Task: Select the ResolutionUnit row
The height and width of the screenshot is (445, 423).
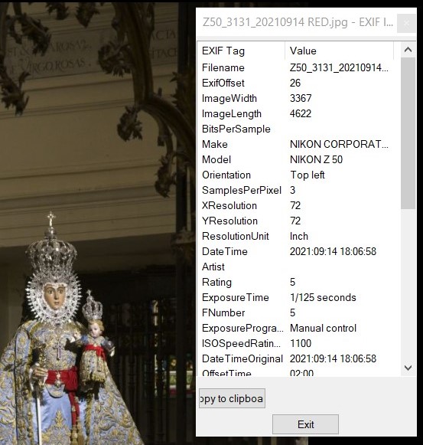Action: tap(299, 237)
